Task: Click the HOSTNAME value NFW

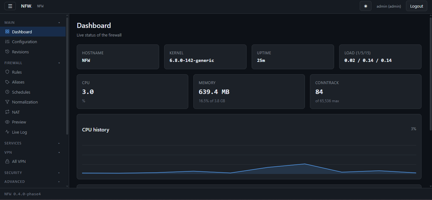Action: tap(86, 60)
